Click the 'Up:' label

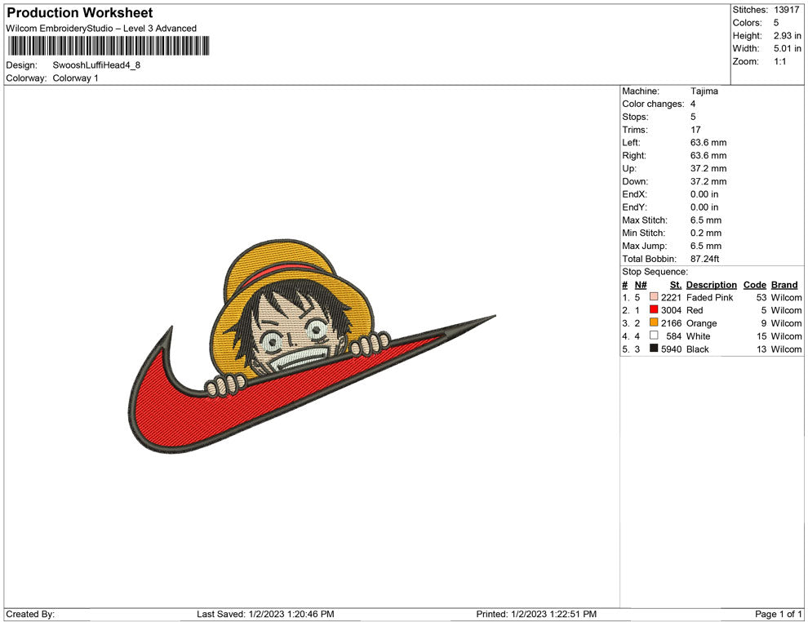tap(629, 168)
